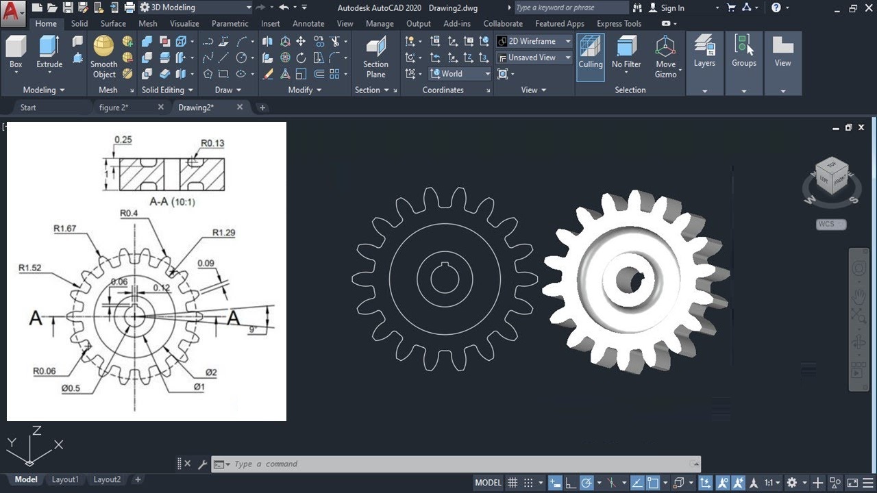Click the Groups panel icon

(743, 47)
